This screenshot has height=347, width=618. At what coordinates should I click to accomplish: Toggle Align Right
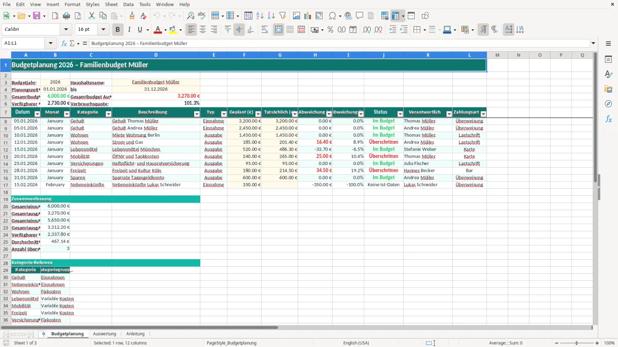(214, 30)
